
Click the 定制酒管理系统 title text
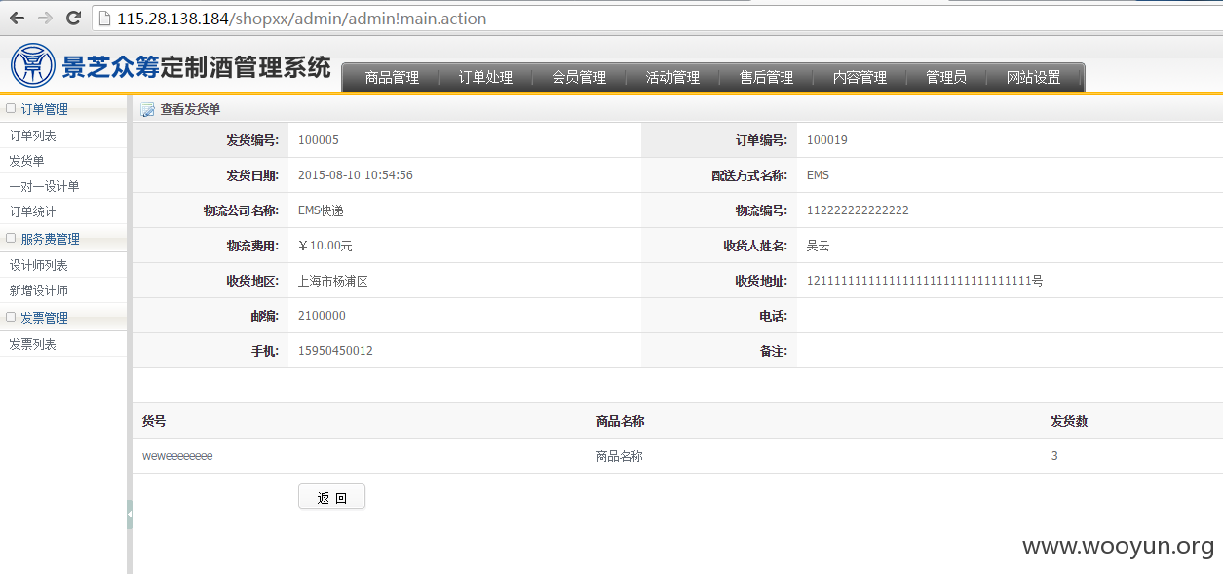pyautogui.click(x=245, y=67)
